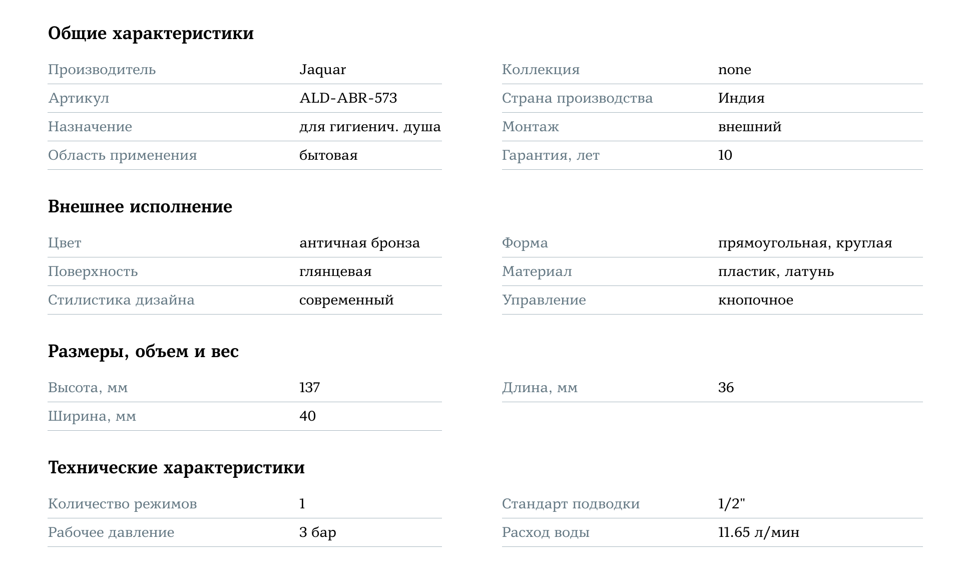Viewport: 961px width, 586px height.
Task: Click the country value 'Индия'
Action: [741, 98]
